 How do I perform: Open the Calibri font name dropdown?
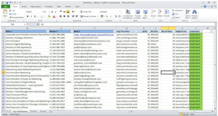pos(42,12)
